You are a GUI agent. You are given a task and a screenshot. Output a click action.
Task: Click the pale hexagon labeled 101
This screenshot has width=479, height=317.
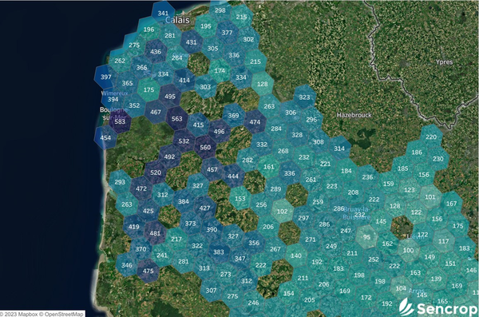[430, 197]
